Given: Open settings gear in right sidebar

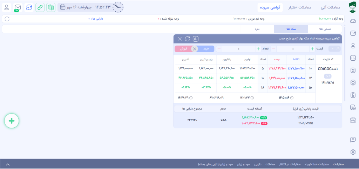Looking at the screenshot, I should pos(353,152).
